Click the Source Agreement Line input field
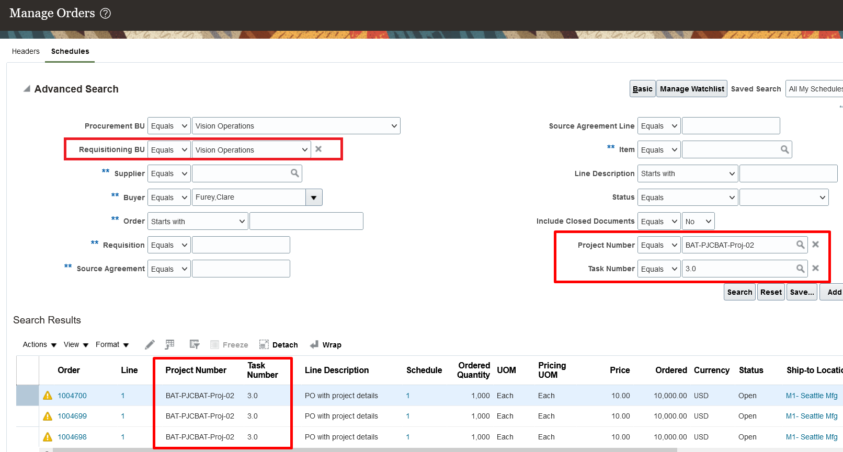Image resolution: width=843 pixels, height=452 pixels. coord(731,126)
